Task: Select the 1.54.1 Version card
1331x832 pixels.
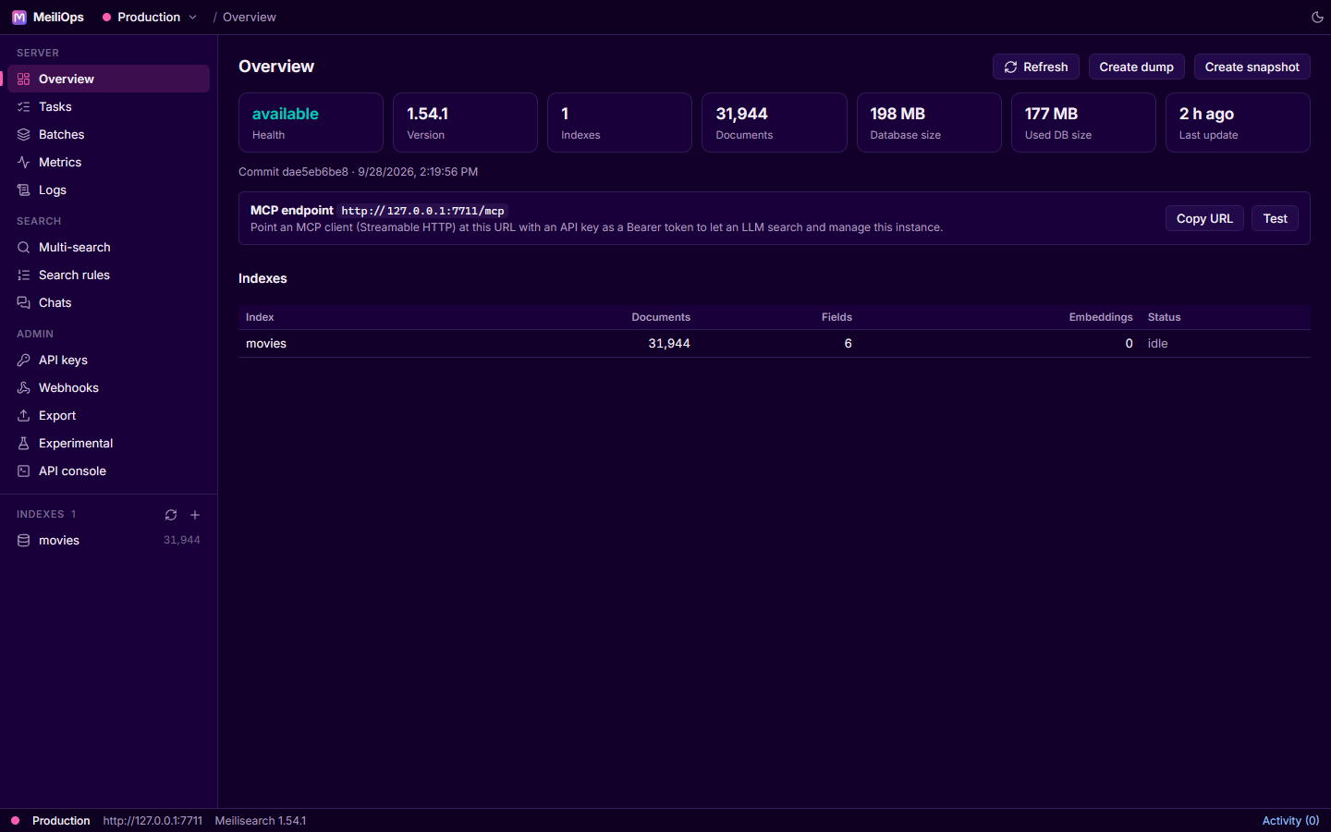Action: (x=465, y=122)
